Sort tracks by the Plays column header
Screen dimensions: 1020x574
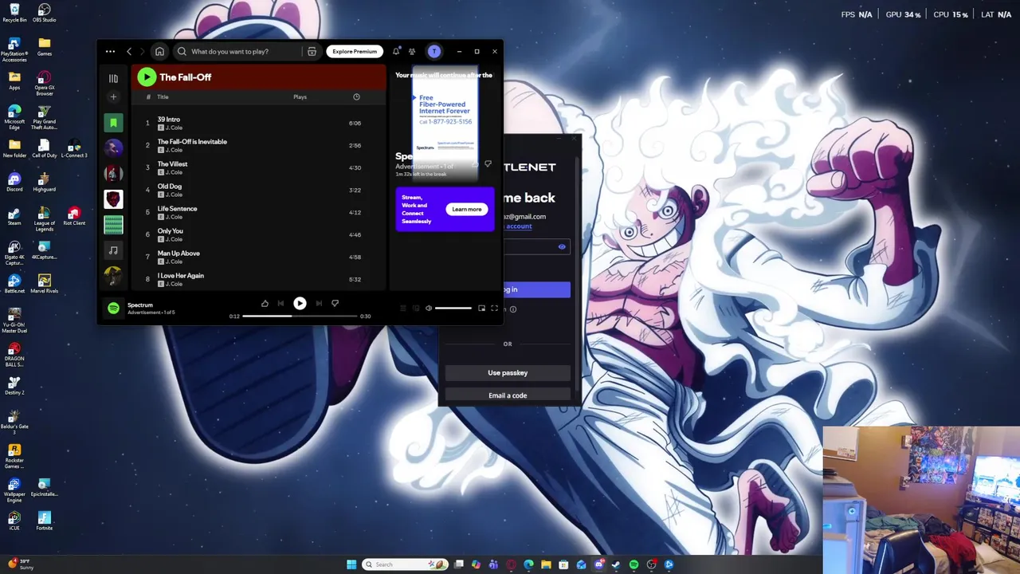[300, 97]
